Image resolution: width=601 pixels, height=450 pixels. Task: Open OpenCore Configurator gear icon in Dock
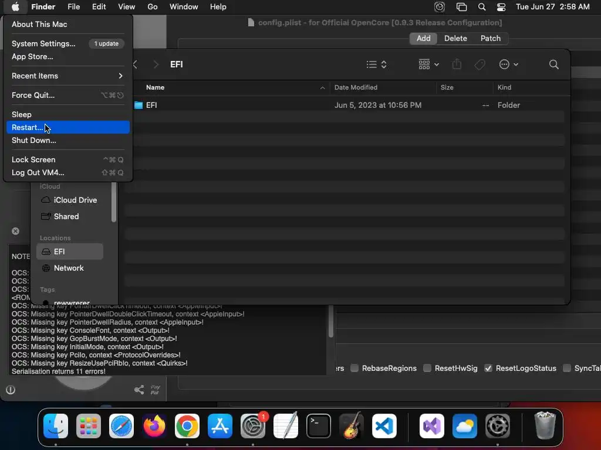[498, 426]
